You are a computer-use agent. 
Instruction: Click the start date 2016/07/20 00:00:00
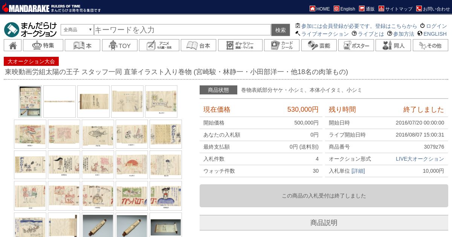[x=420, y=123]
